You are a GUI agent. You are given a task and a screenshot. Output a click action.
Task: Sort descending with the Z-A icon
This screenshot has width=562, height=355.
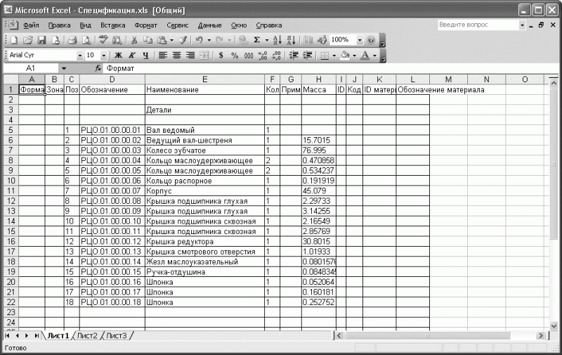[x=291, y=40]
